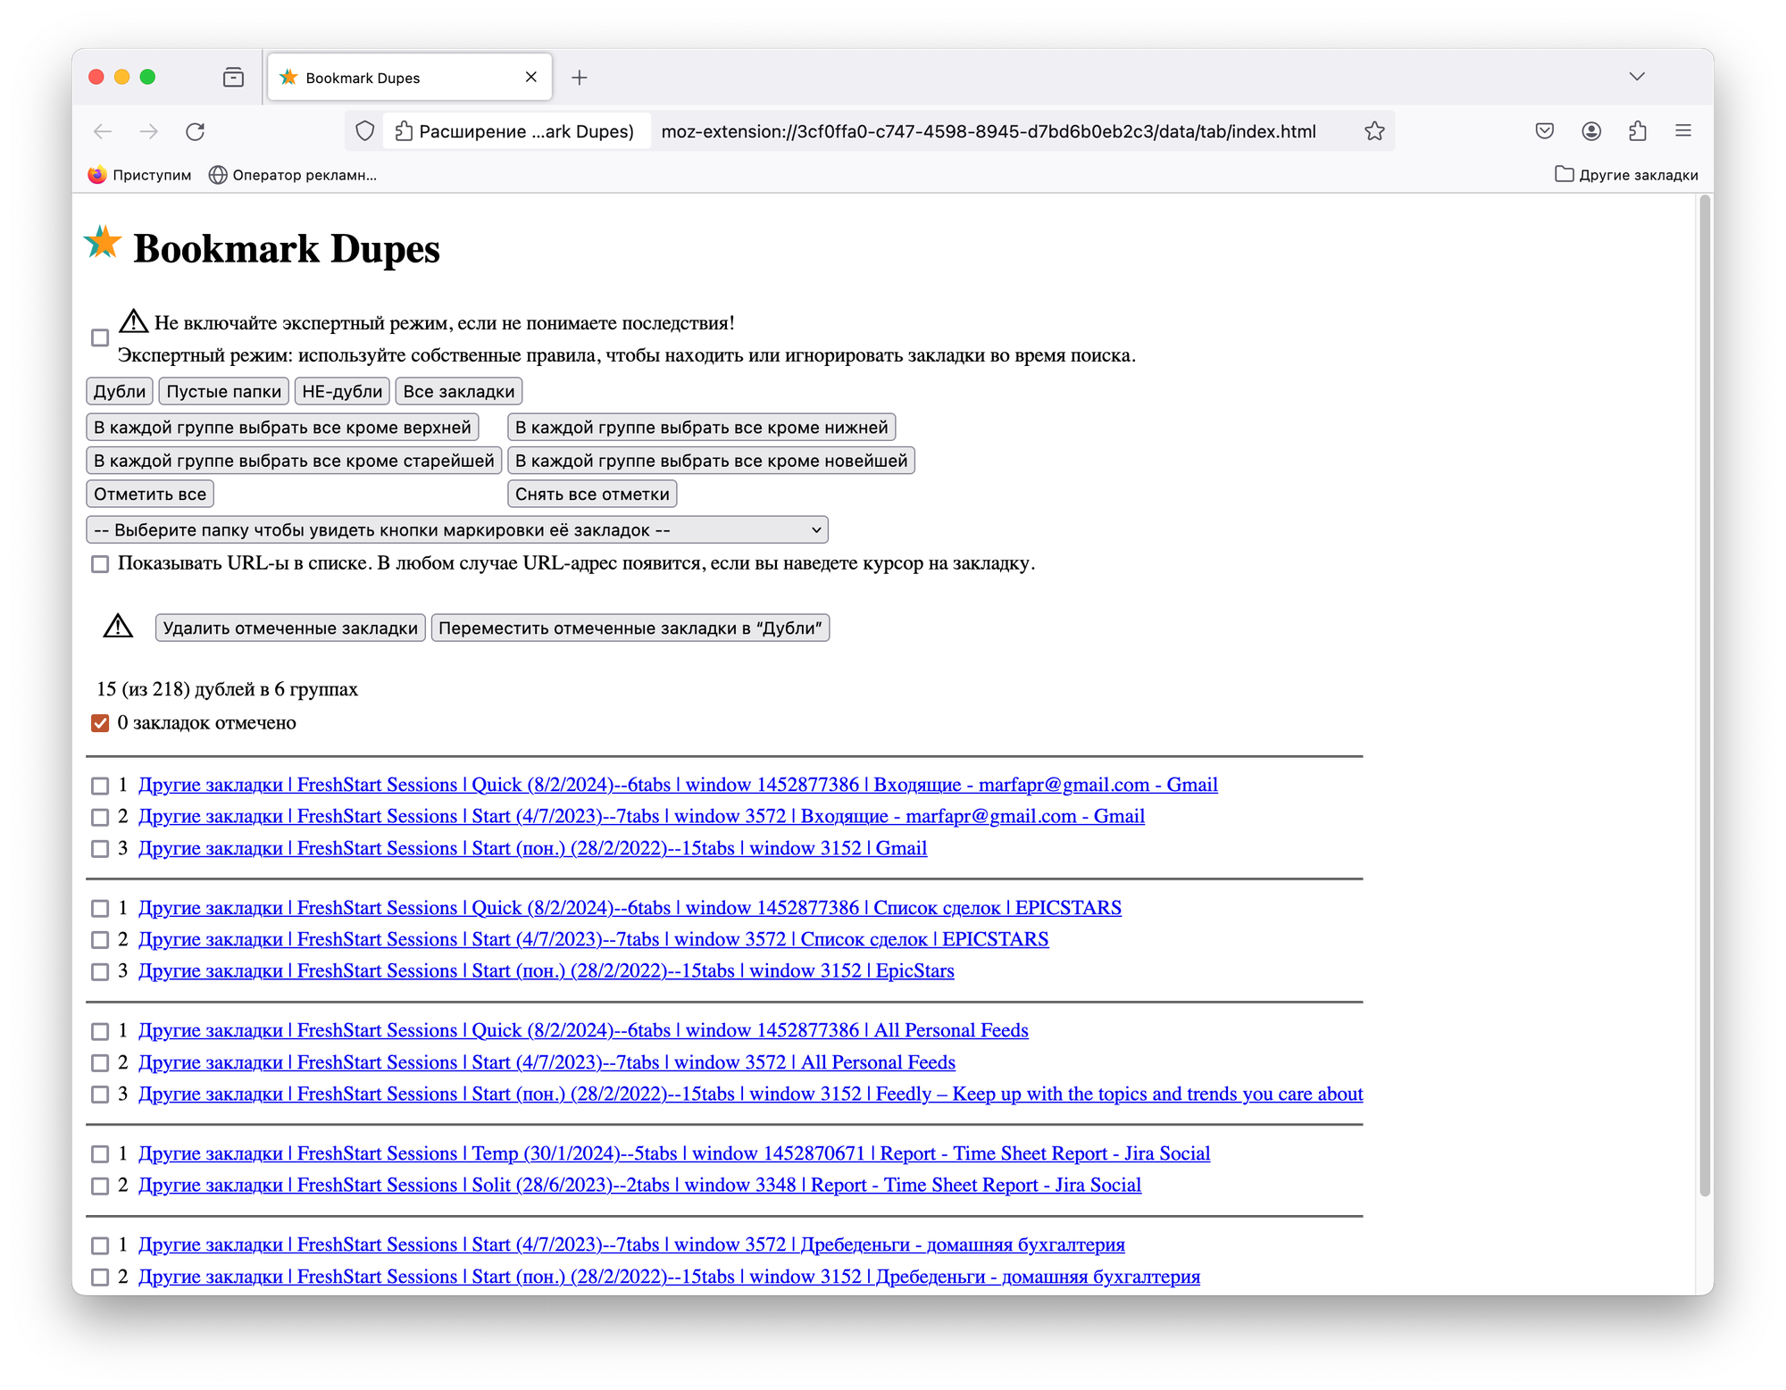Click the vertical page scrollbar
The height and width of the screenshot is (1390, 1786).
click(1704, 696)
